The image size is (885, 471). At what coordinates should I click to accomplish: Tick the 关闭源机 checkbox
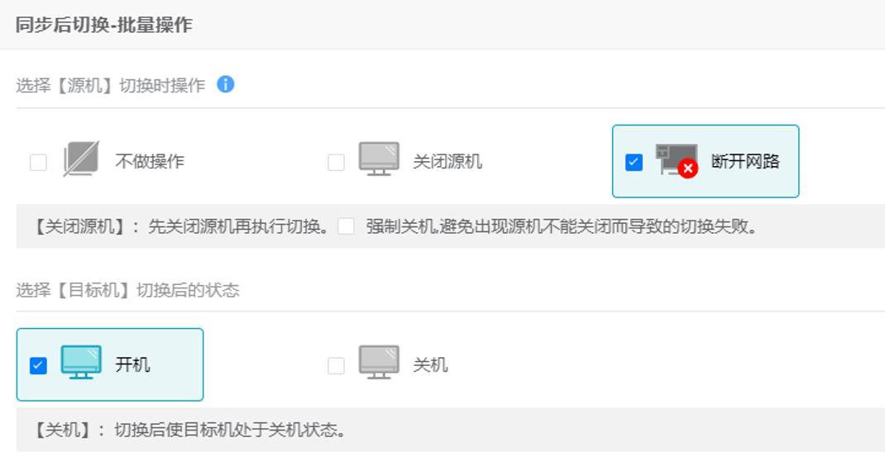(336, 163)
